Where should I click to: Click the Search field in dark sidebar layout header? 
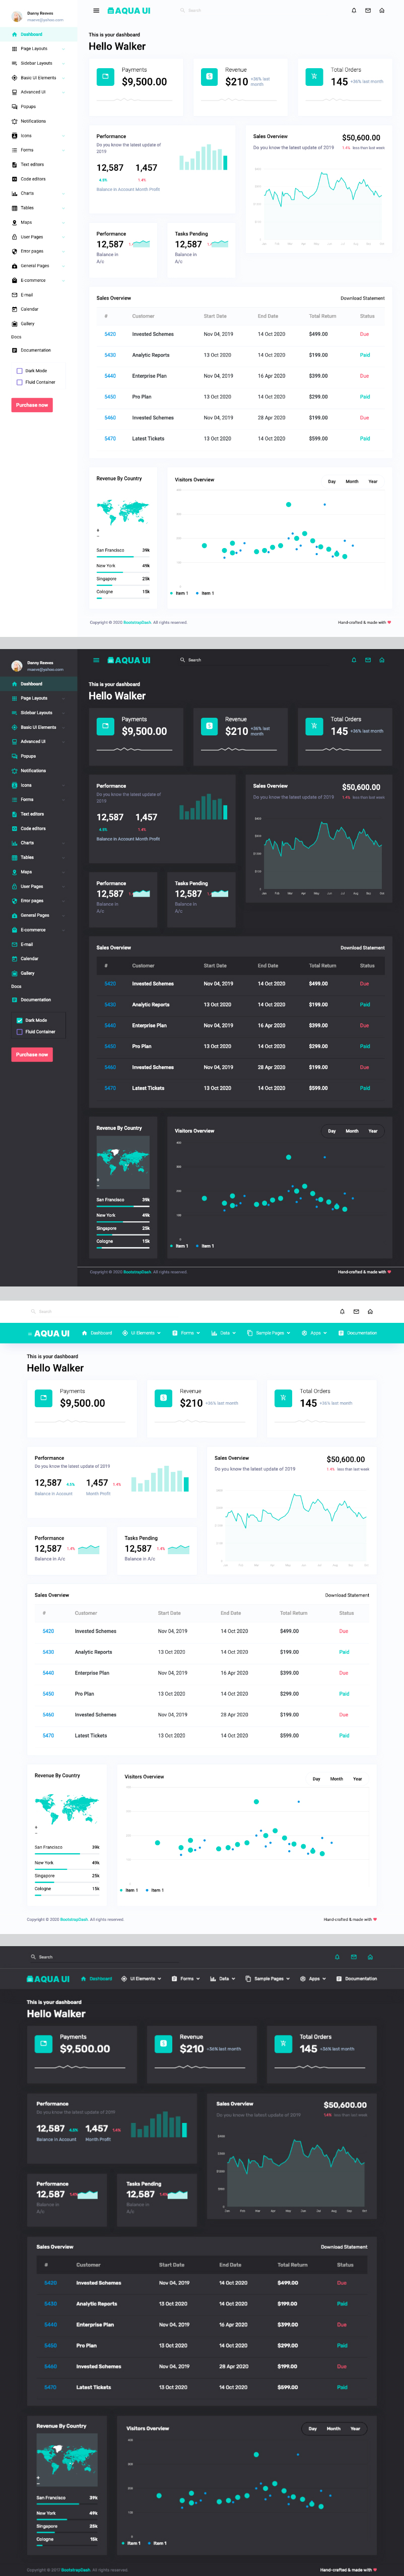[194, 660]
